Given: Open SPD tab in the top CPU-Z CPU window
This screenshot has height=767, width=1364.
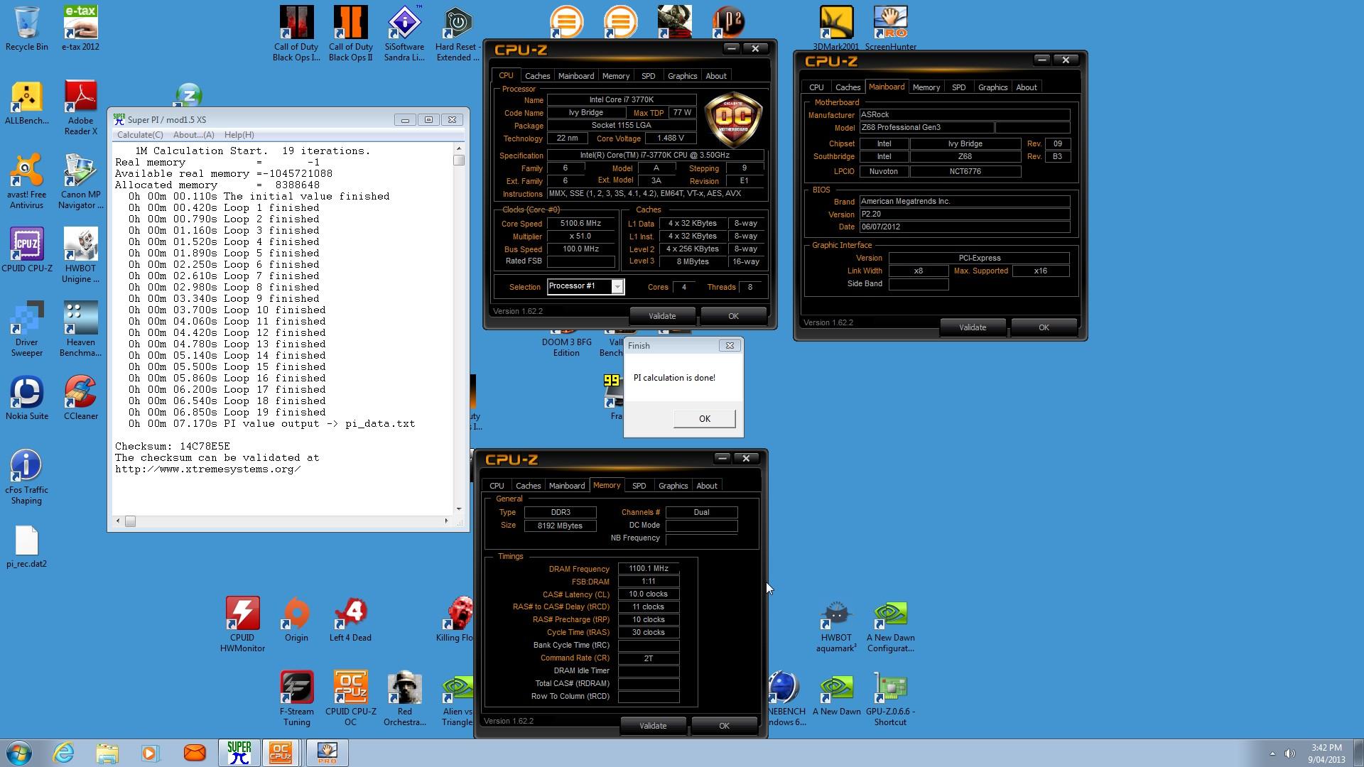Looking at the screenshot, I should [x=648, y=76].
